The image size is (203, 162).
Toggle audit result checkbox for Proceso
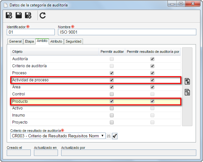(152, 73)
